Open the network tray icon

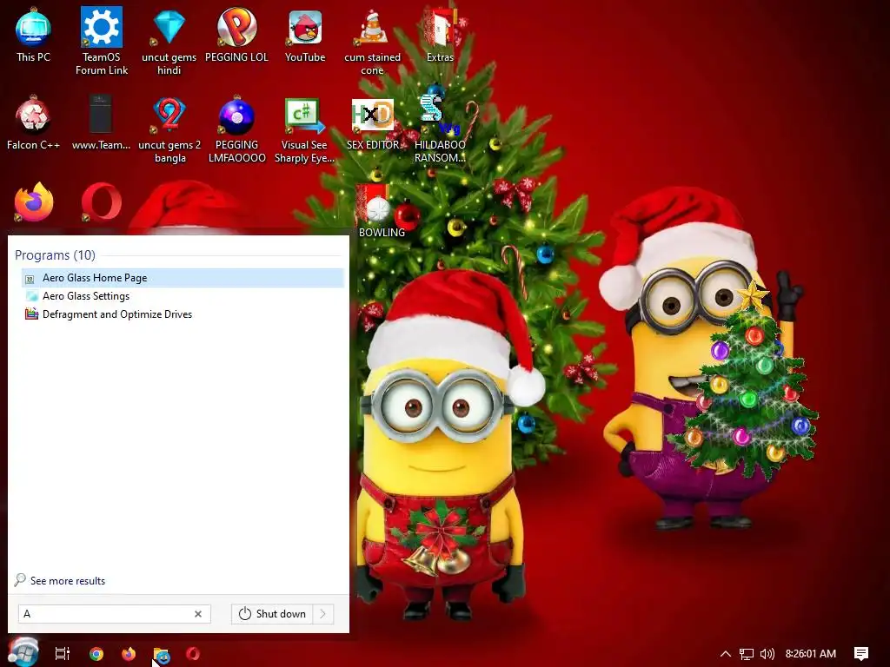(x=747, y=654)
